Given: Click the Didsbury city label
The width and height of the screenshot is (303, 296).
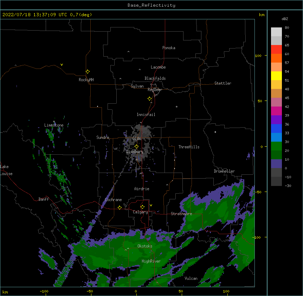Looking at the screenshot, I should coord(135,152).
